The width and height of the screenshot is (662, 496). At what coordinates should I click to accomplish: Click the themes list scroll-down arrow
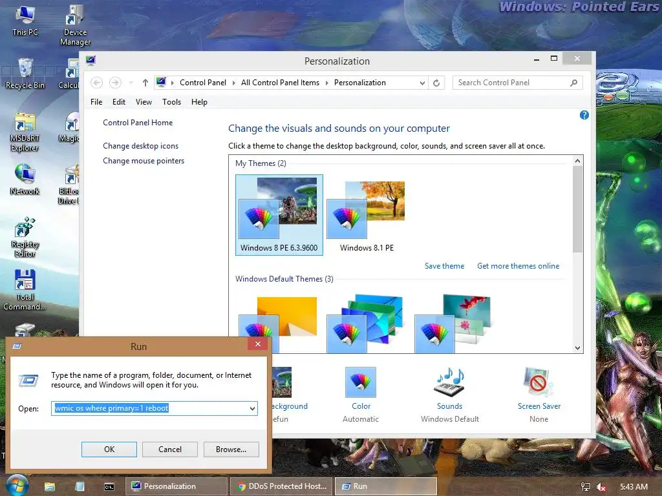coord(577,348)
